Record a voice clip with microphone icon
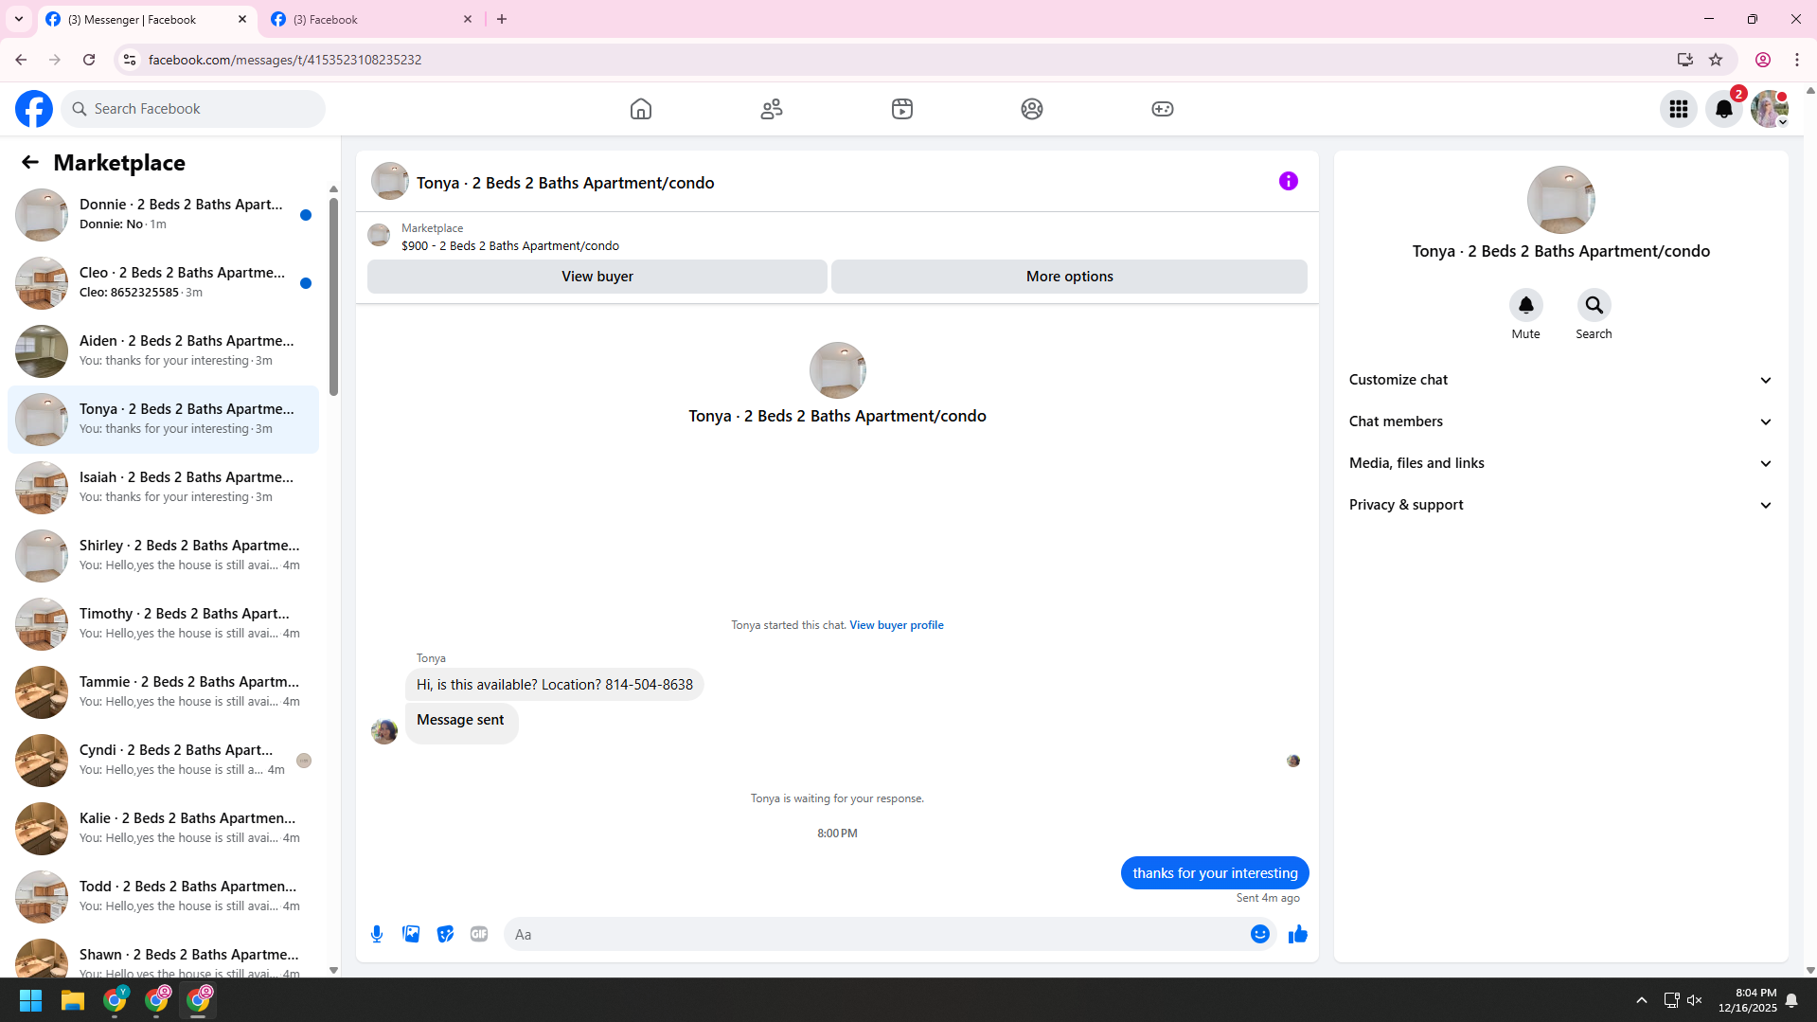 pyautogui.click(x=377, y=934)
